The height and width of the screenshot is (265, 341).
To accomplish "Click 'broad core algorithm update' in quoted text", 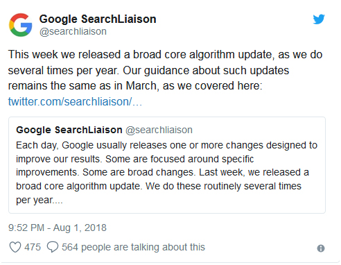I will click(x=78, y=186).
